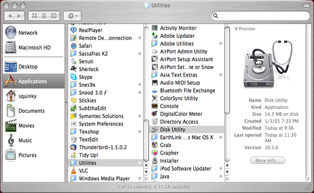Select AirPort Setup Assistant entry
Screen dimensions: 314x193
[187, 59]
